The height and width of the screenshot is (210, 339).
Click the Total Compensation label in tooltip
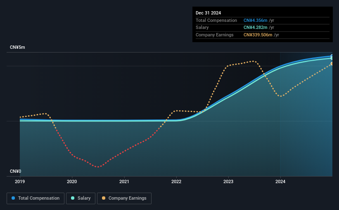(x=216, y=20)
